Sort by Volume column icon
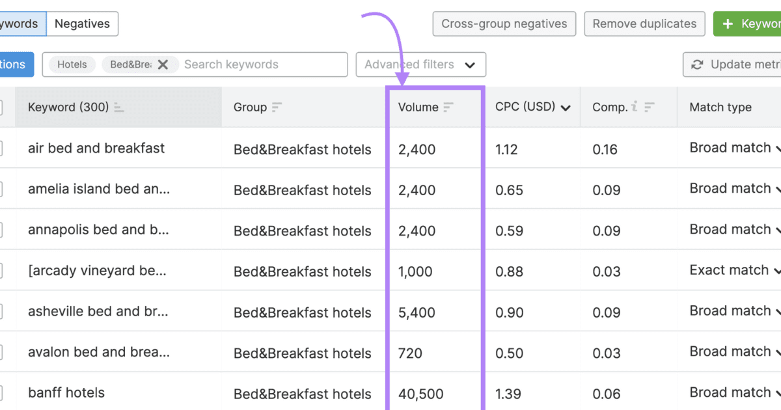The image size is (781, 410). (448, 107)
